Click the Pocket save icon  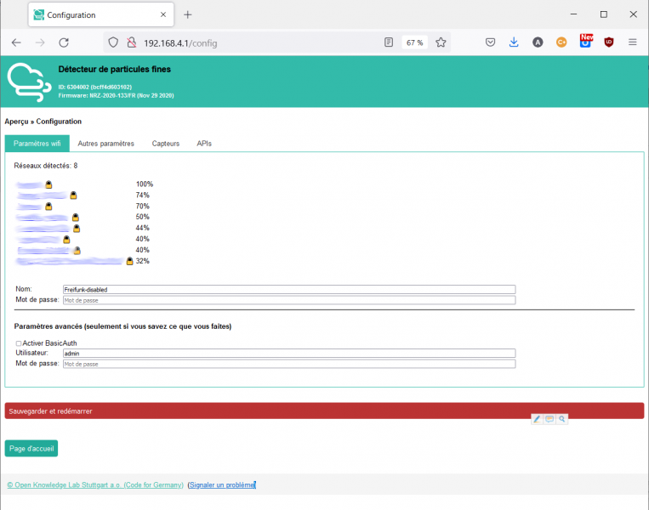point(491,42)
